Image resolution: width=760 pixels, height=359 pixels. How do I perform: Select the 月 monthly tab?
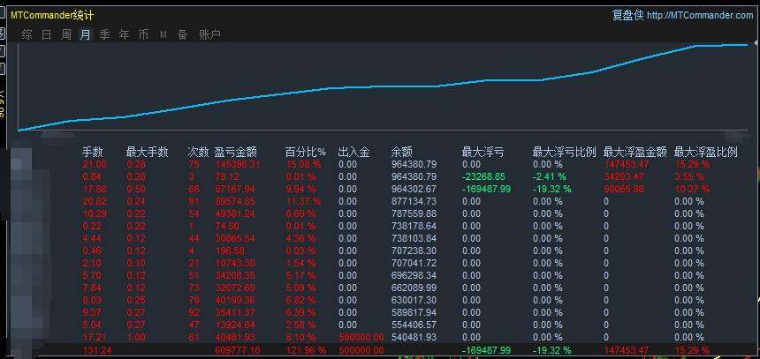tap(85, 35)
